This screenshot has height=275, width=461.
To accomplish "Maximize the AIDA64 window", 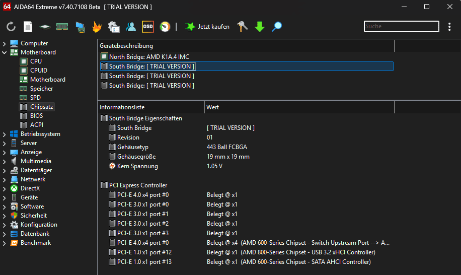I will [x=427, y=7].
